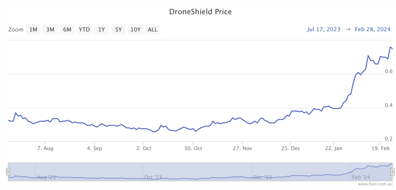The width and height of the screenshot is (396, 190).
Task: Zoom chart to 1Y
Action: 101,30
